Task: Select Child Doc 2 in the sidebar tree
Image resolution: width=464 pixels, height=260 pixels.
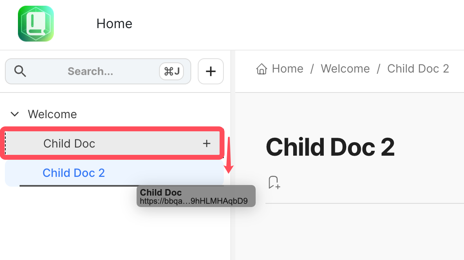Action: click(x=74, y=173)
